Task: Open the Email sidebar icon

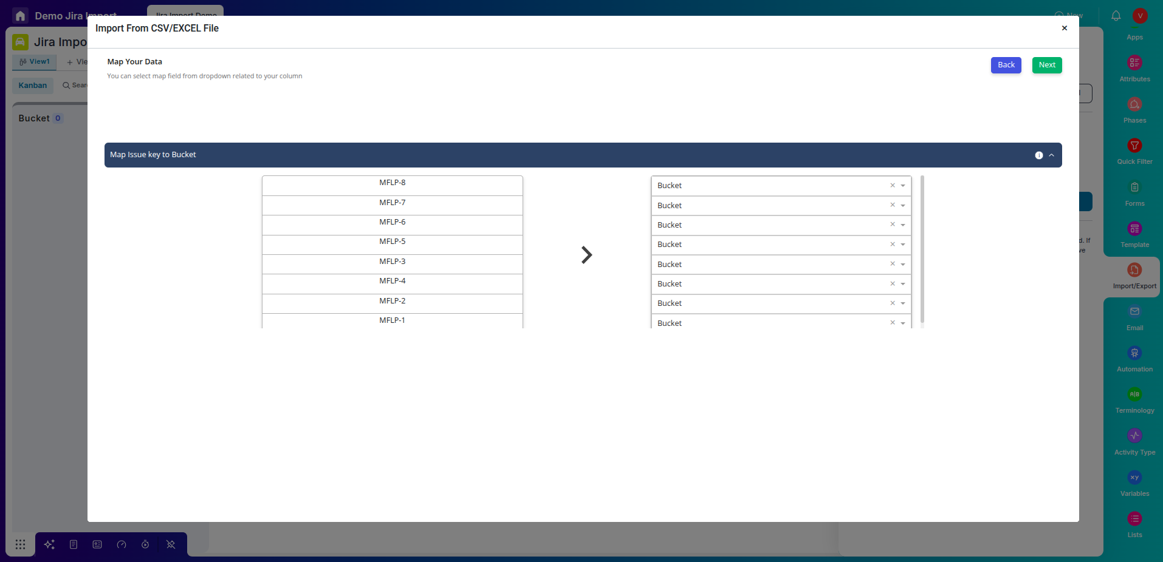Action: coord(1134,311)
